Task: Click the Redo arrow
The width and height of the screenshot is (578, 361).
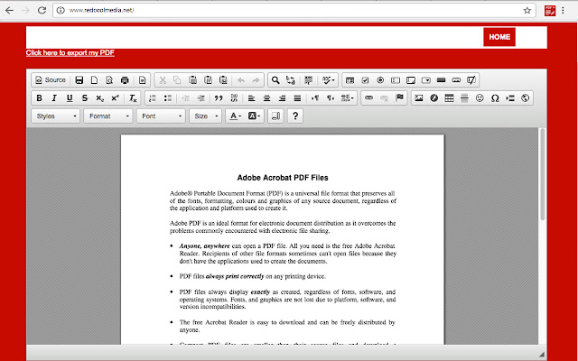Action: 256,80
